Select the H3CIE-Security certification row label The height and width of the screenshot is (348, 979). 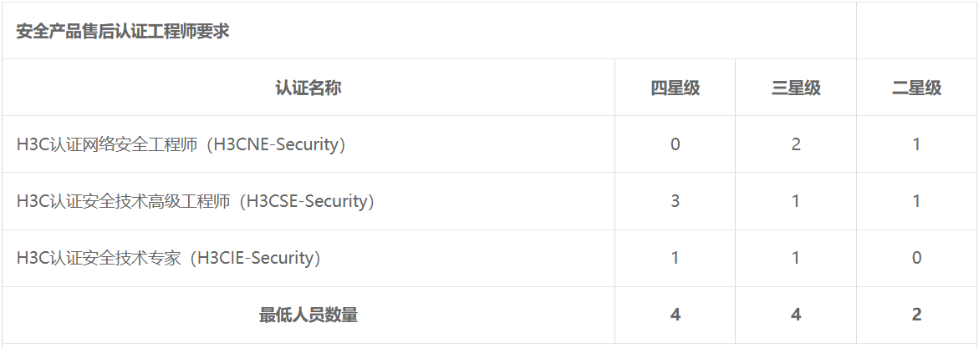coord(168,258)
